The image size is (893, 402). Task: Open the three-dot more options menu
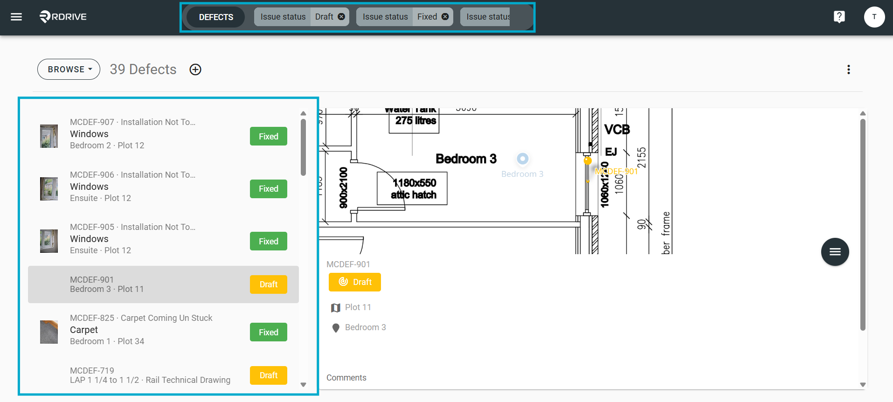point(849,69)
